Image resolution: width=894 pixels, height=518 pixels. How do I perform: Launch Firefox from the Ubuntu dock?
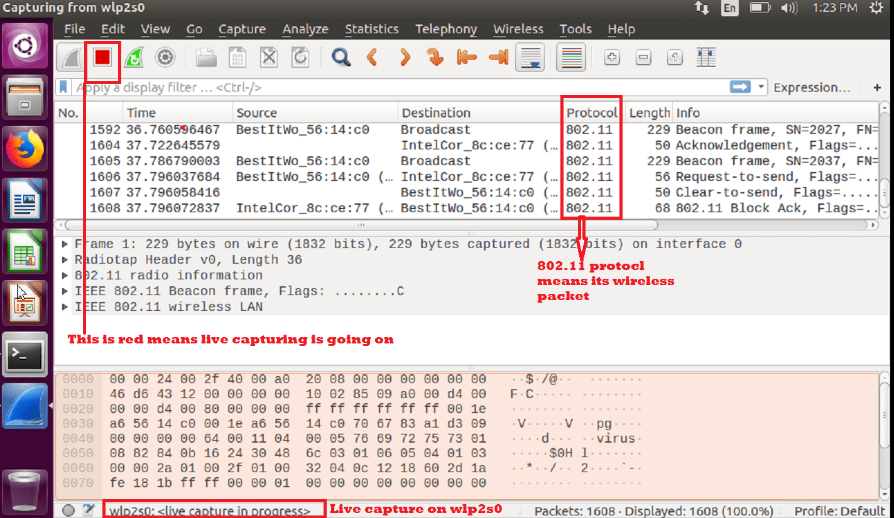[x=25, y=149]
